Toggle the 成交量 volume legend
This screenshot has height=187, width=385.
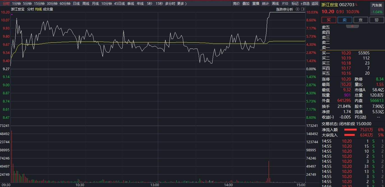tap(48, 9)
